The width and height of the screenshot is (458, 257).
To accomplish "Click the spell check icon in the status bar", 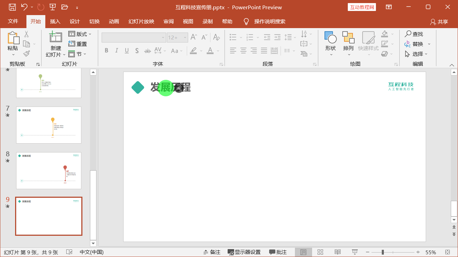I will 69,252.
